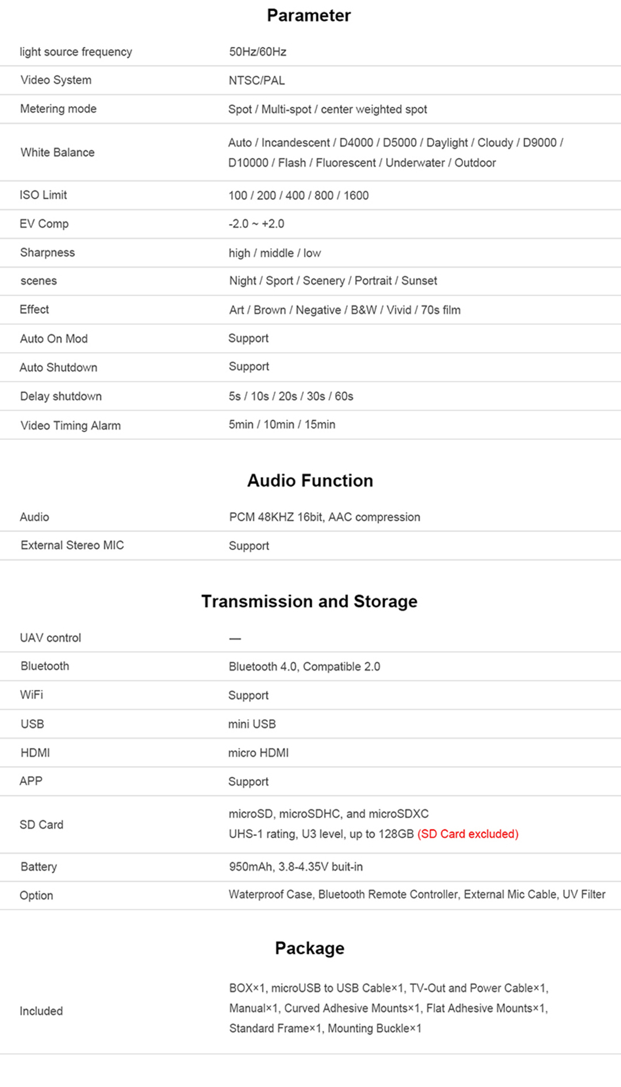Select the light source frequency row label
The width and height of the screenshot is (621, 1087).
pos(76,52)
